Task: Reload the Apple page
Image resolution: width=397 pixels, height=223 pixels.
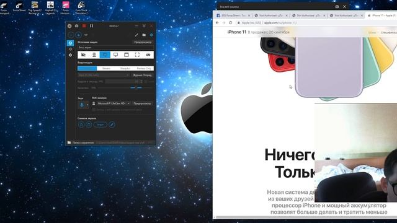Action: 230,23
